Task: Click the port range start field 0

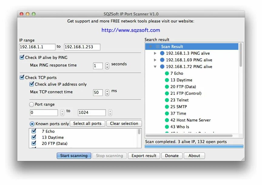Action: tap(44, 112)
